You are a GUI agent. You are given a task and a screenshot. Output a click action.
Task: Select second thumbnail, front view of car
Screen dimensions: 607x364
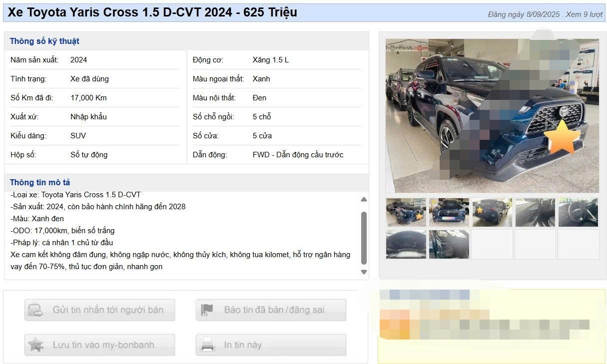point(449,212)
